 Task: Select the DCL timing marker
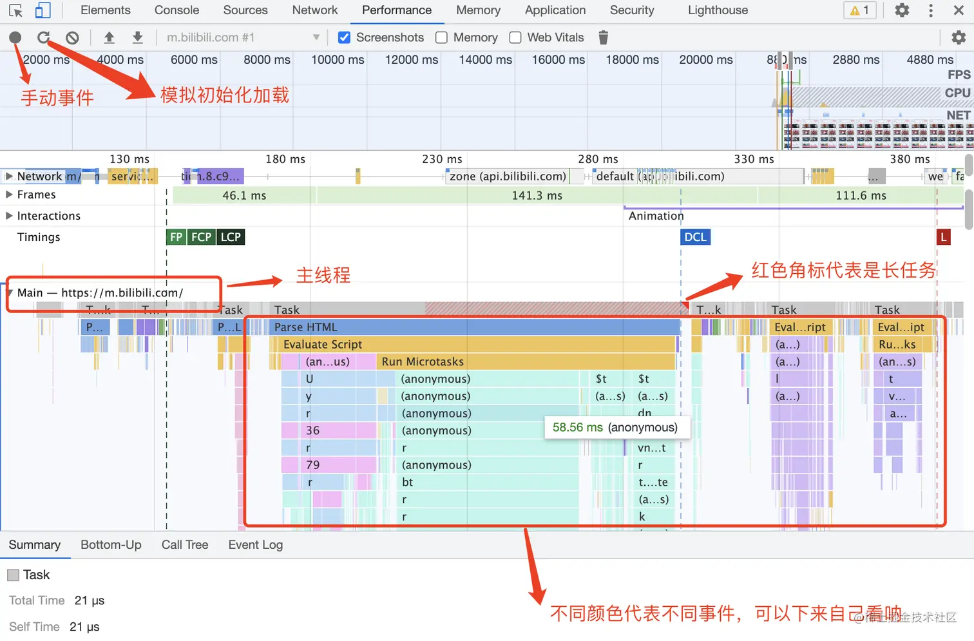pos(695,237)
